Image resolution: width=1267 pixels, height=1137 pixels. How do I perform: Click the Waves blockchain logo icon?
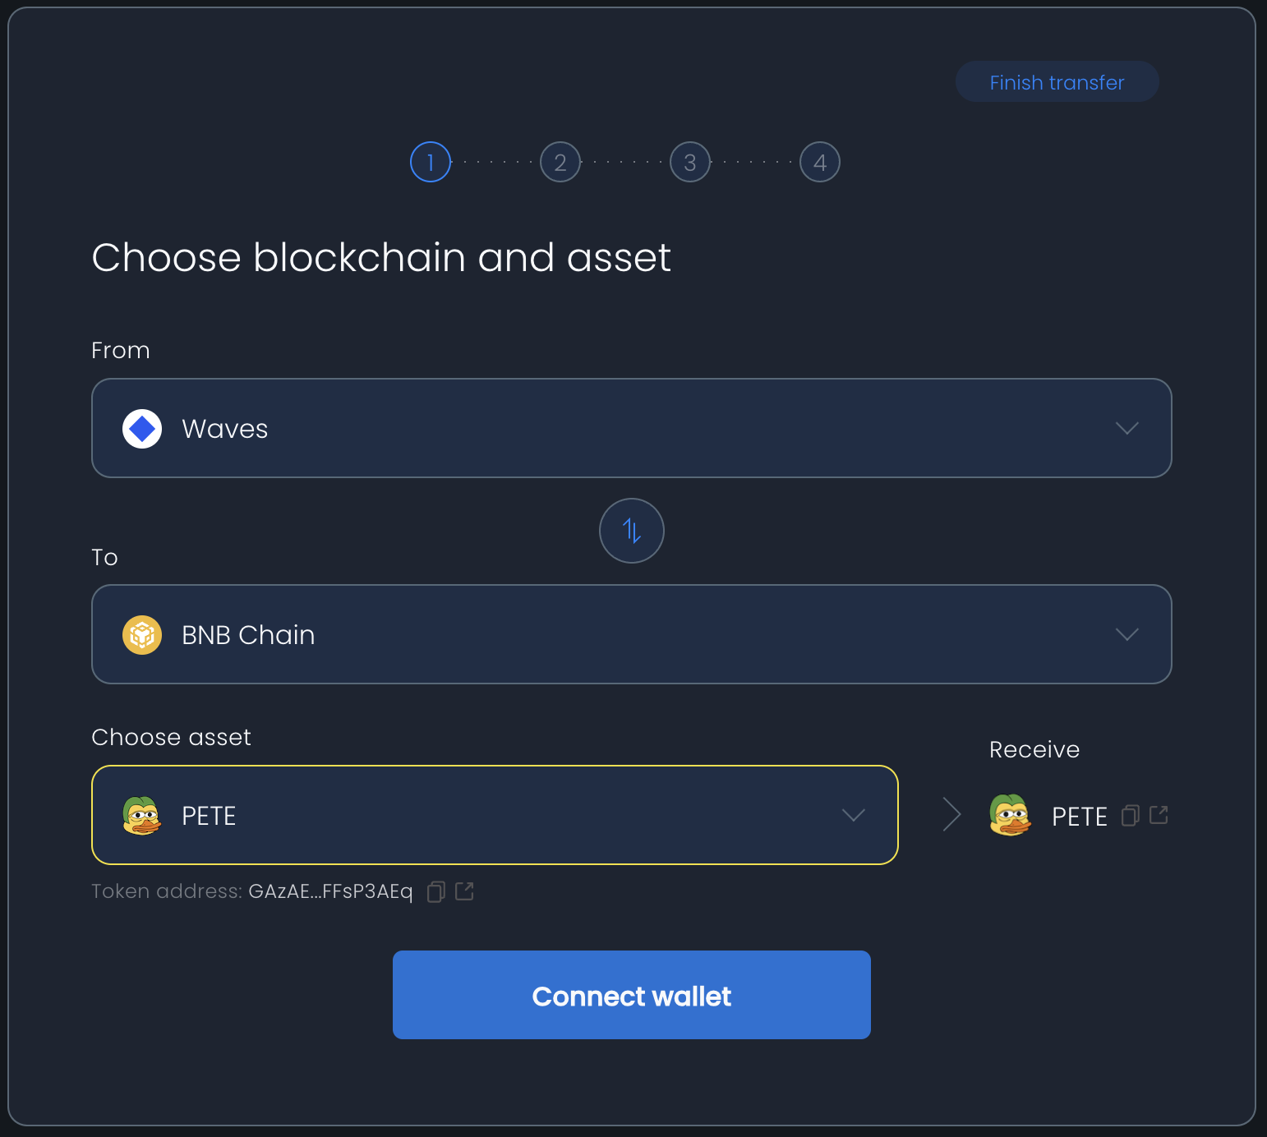click(142, 429)
